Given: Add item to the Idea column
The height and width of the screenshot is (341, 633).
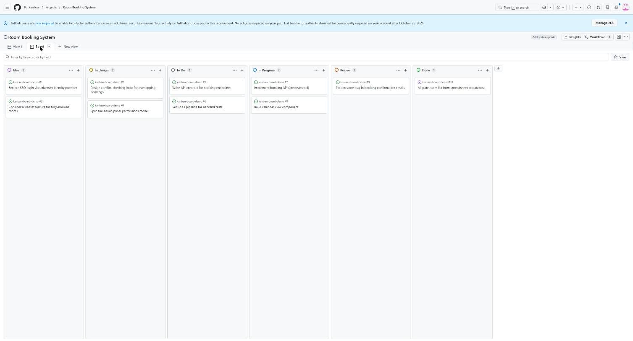Looking at the screenshot, I should (x=78, y=70).
